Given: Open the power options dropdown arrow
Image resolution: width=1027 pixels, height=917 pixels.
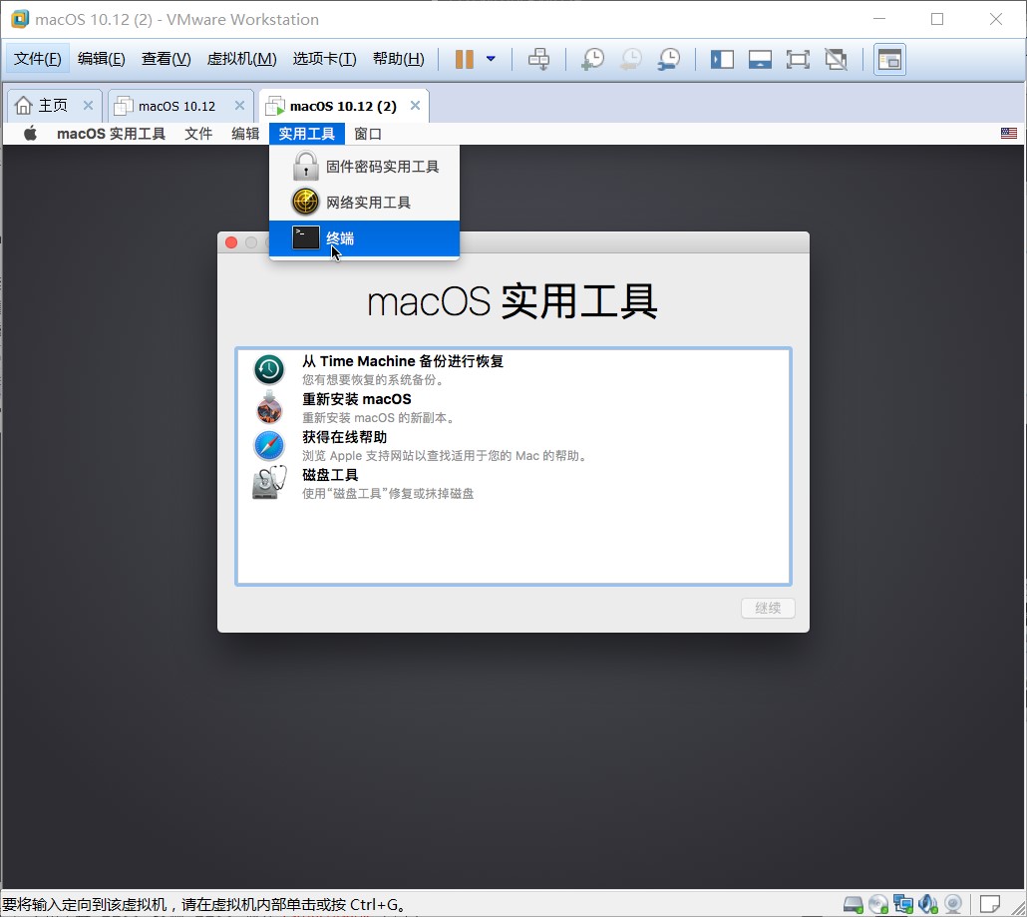Looking at the screenshot, I should (491, 59).
